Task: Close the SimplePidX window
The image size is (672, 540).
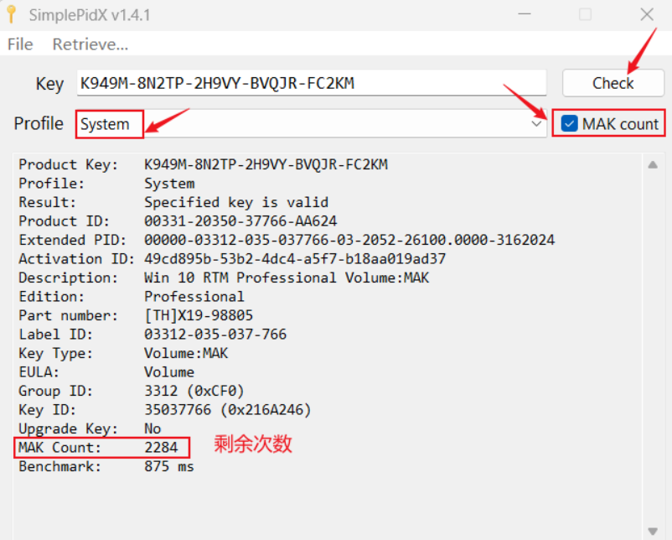Action: 647,14
